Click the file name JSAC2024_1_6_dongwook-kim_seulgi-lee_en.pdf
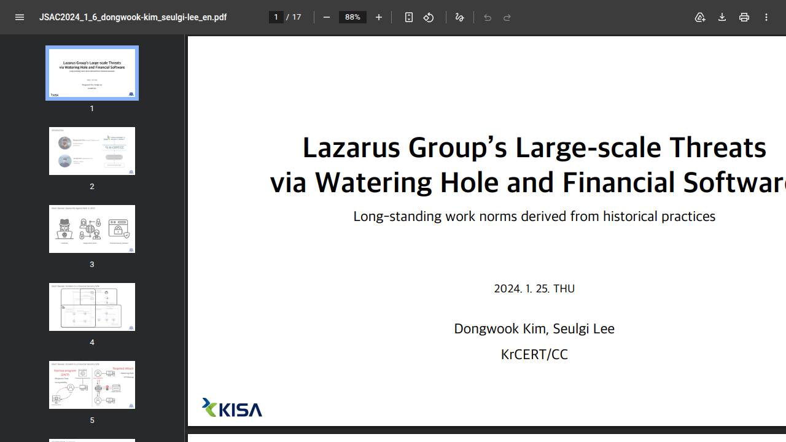The image size is (786, 442). (x=133, y=17)
